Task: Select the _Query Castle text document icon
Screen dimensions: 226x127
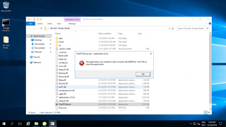Action: tap(57, 49)
